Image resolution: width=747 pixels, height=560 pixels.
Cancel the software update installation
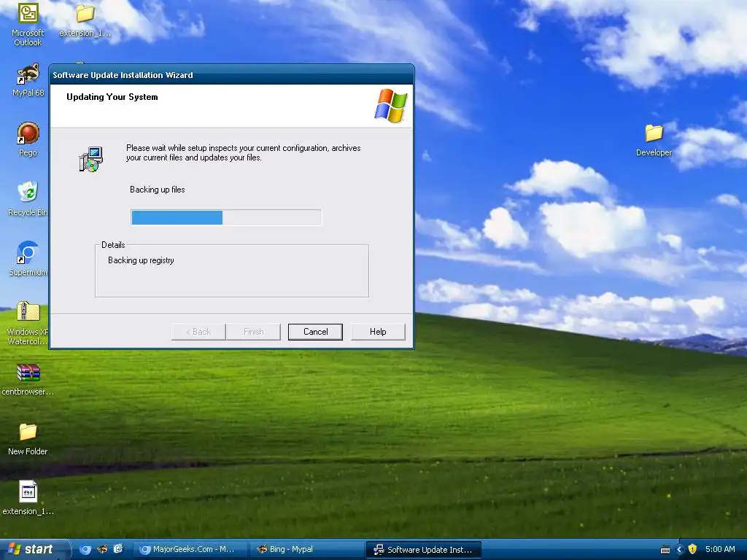pos(315,332)
